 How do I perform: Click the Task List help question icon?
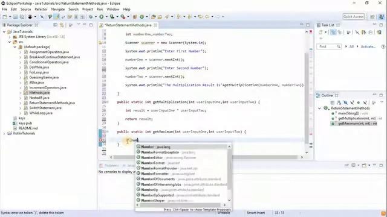point(383,46)
